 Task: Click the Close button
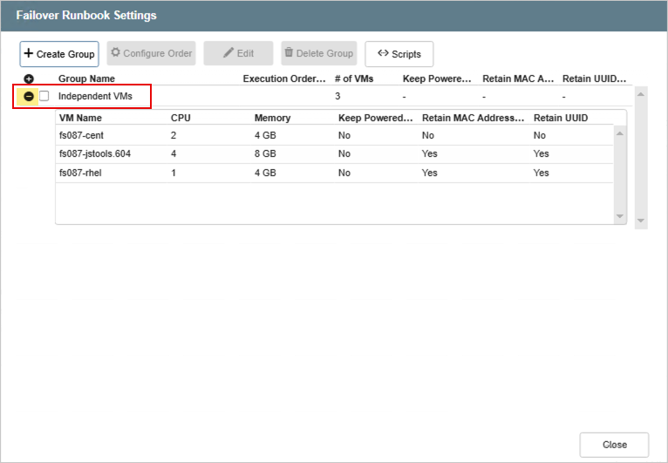[x=614, y=445]
